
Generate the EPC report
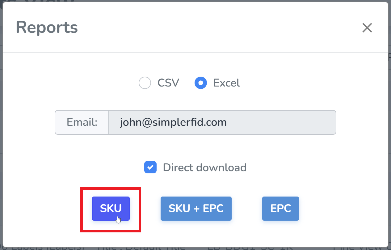click(280, 209)
